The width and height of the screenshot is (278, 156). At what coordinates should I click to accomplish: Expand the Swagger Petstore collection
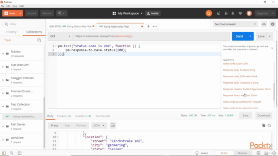pos(3,80)
